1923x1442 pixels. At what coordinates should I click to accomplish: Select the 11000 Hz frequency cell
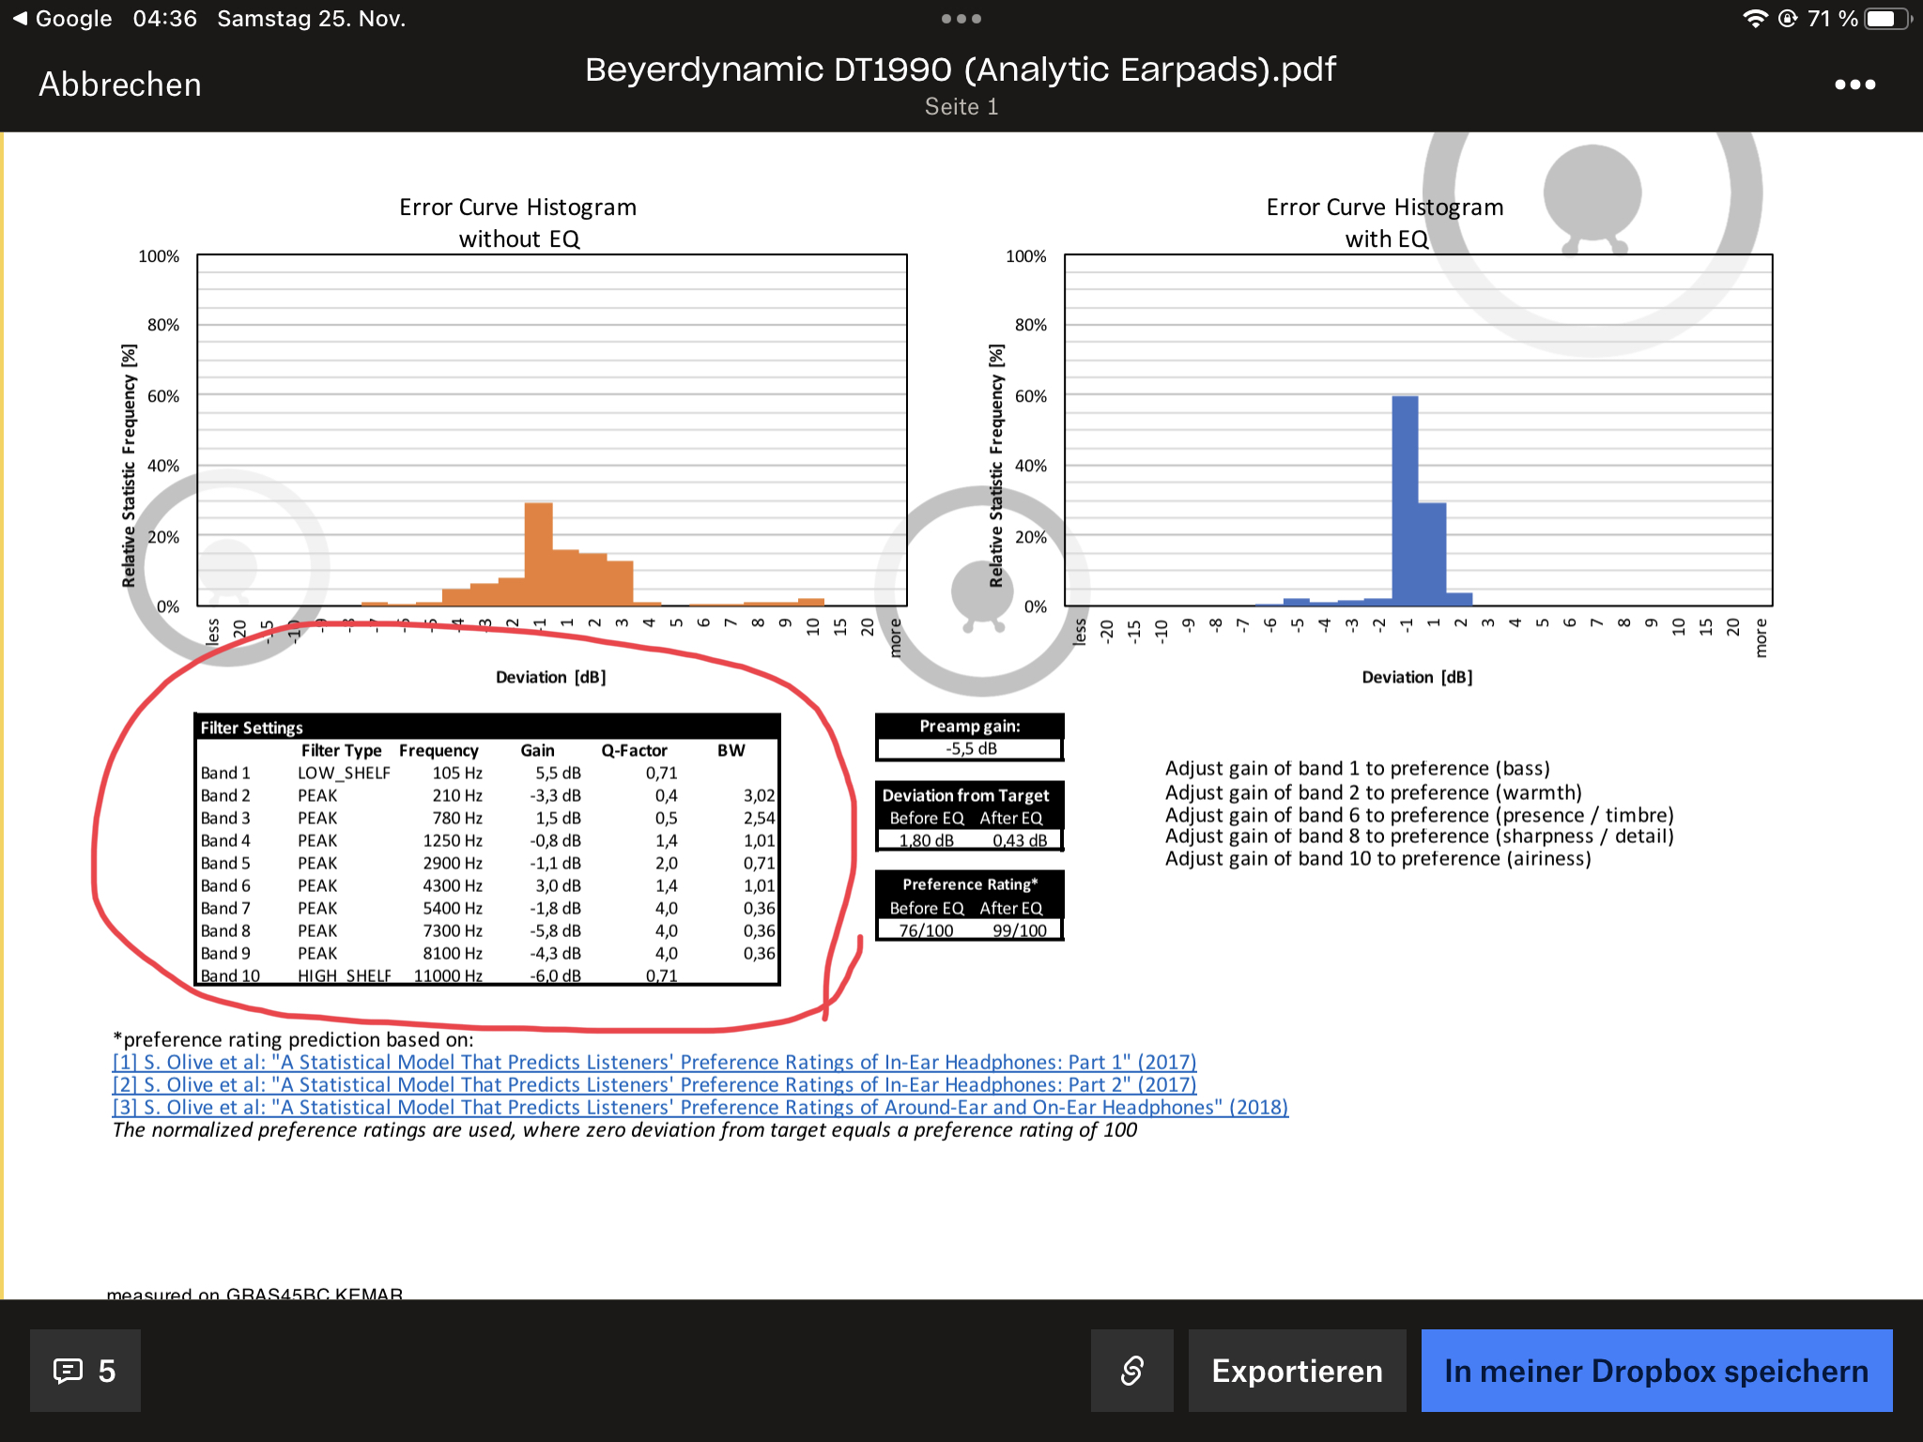(x=448, y=974)
